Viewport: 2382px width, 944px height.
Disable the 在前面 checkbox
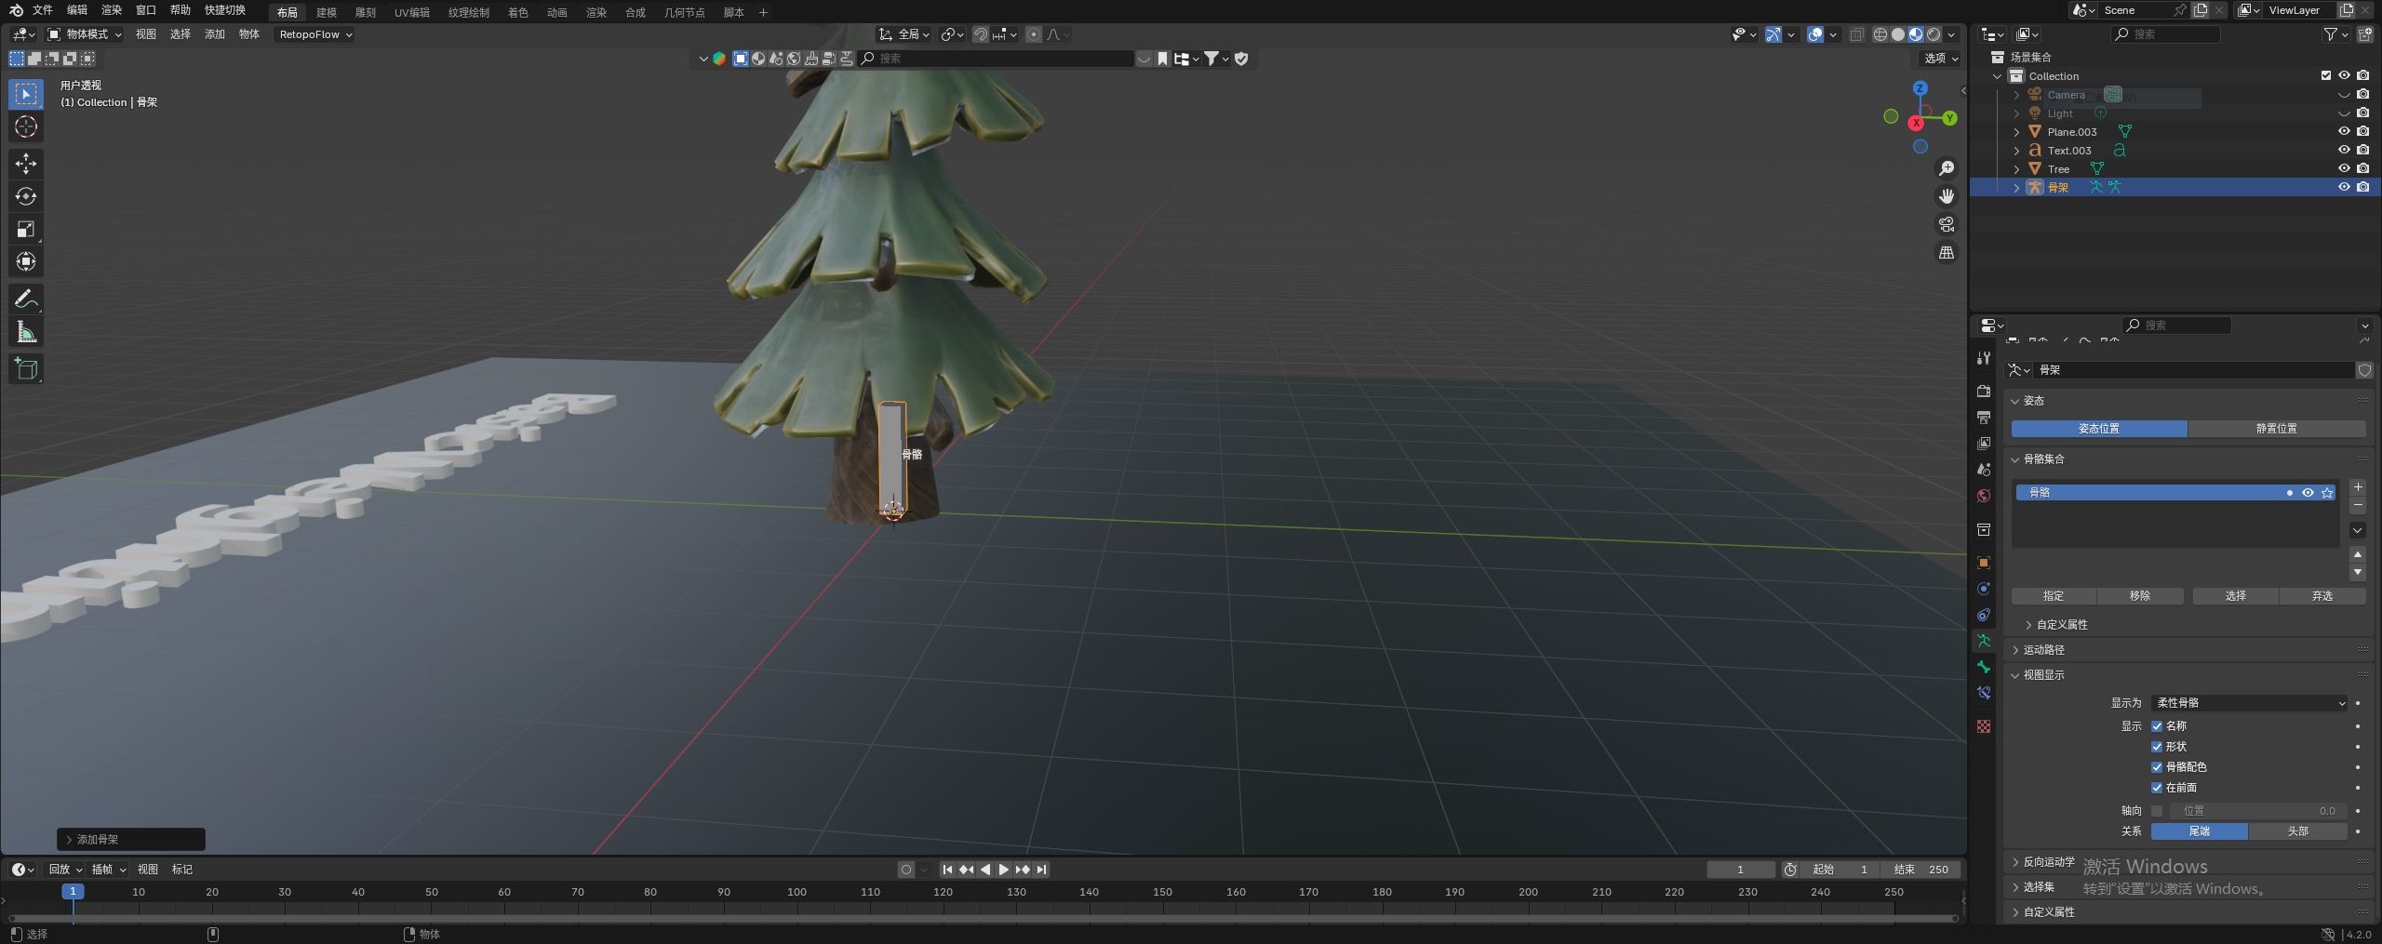(x=2157, y=787)
